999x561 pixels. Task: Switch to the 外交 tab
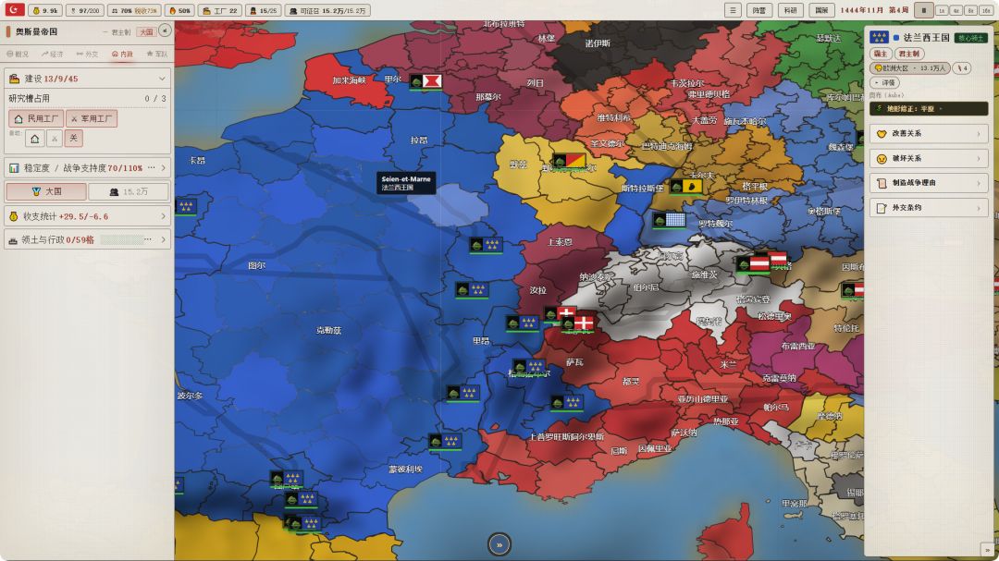coord(87,55)
